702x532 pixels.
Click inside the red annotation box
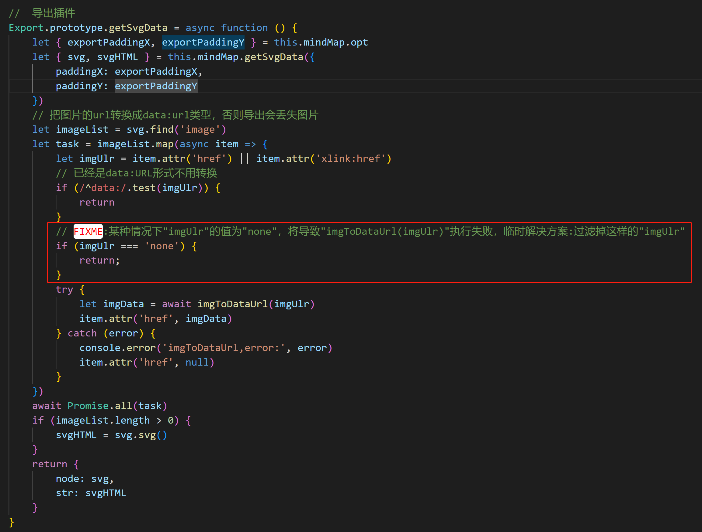[349, 252]
